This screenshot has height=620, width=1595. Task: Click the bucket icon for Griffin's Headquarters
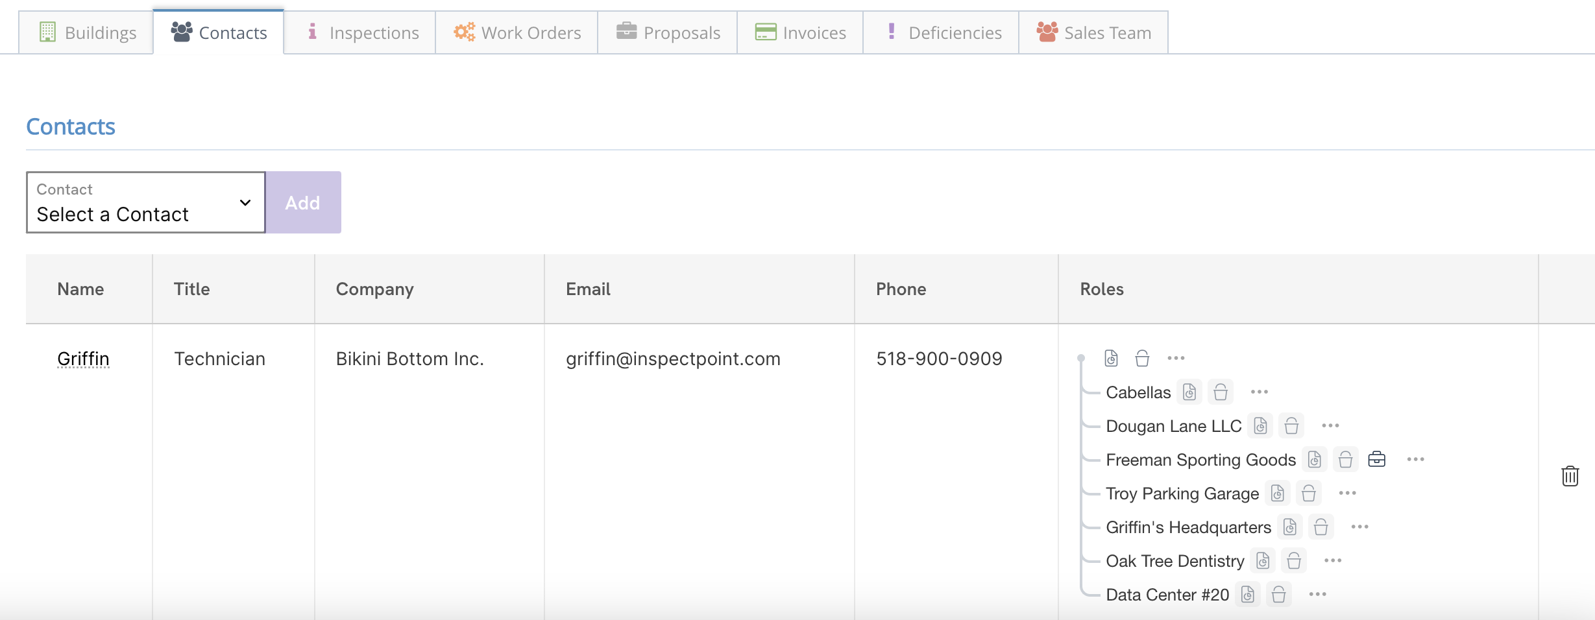pos(1321,527)
